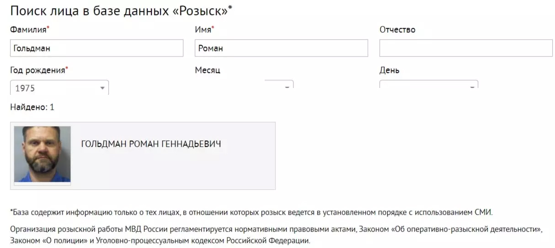Open the photo of the found person
Screen dimensions: 555x248
pyautogui.click(x=43, y=155)
